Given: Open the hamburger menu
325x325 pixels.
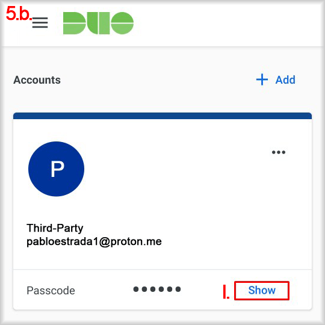Looking at the screenshot, I should click(40, 23).
